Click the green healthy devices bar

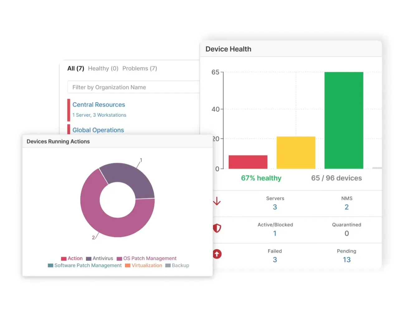pyautogui.click(x=344, y=120)
